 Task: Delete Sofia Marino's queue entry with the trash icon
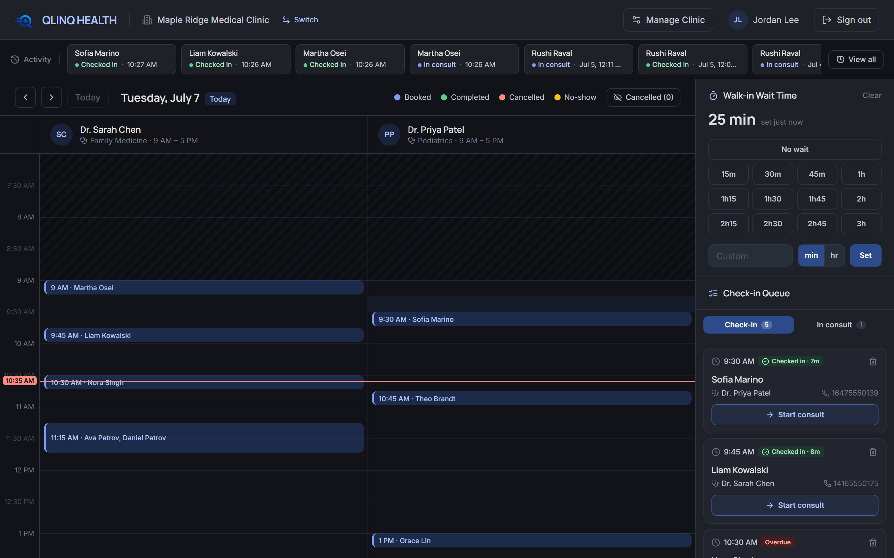coord(873,361)
